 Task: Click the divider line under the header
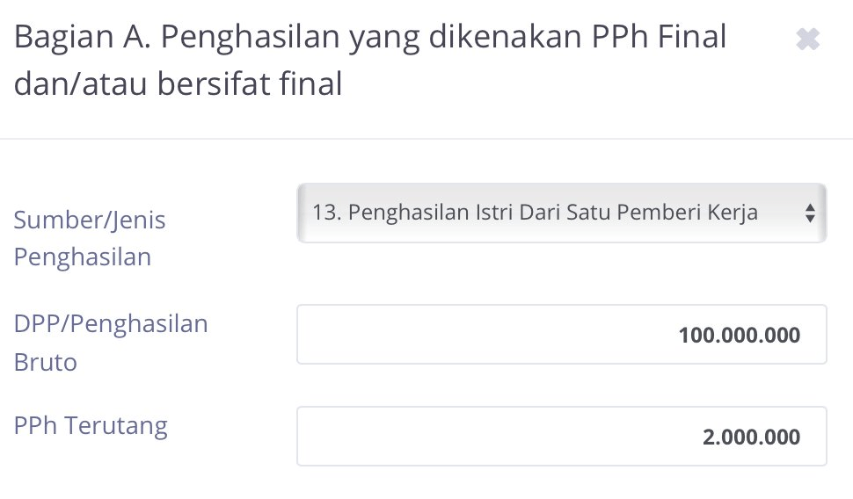(x=426, y=139)
